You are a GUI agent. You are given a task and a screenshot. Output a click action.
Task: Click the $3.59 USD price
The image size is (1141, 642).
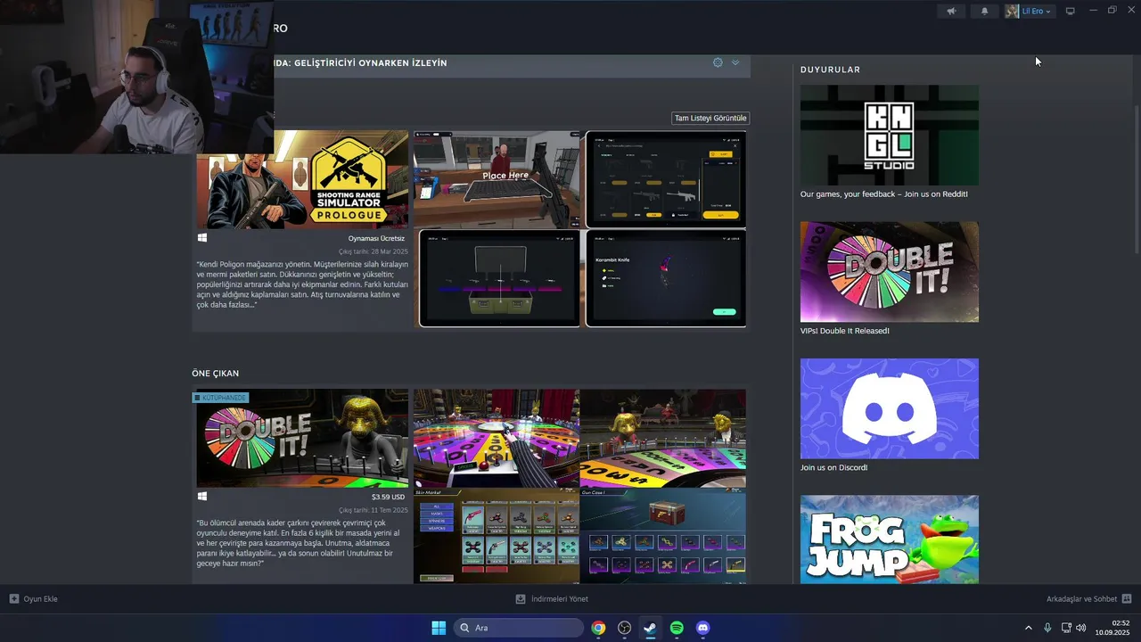(388, 497)
